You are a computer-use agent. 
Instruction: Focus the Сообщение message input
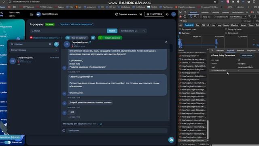pos(117,131)
